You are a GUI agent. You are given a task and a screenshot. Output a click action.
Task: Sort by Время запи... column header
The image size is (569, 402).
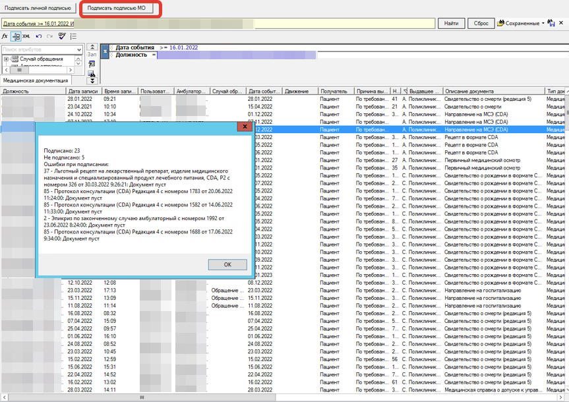click(x=120, y=92)
